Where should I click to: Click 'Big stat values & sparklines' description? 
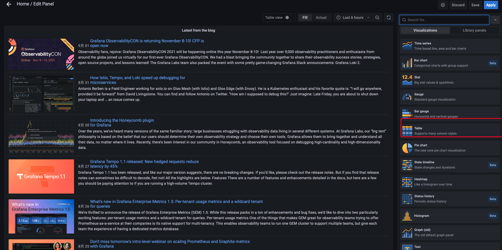434,83
